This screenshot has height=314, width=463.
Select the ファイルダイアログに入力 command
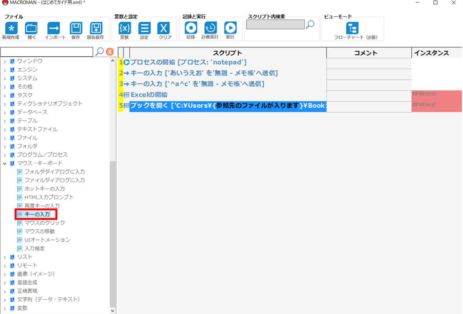click(x=55, y=180)
